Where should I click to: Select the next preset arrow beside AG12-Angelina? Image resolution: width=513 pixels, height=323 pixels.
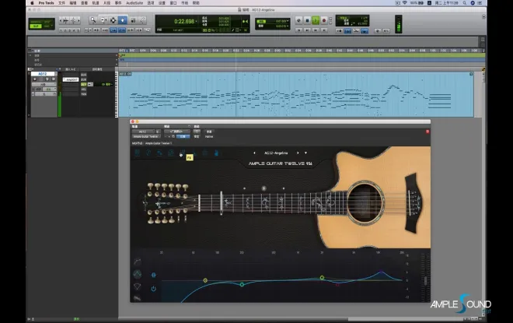tap(298, 153)
